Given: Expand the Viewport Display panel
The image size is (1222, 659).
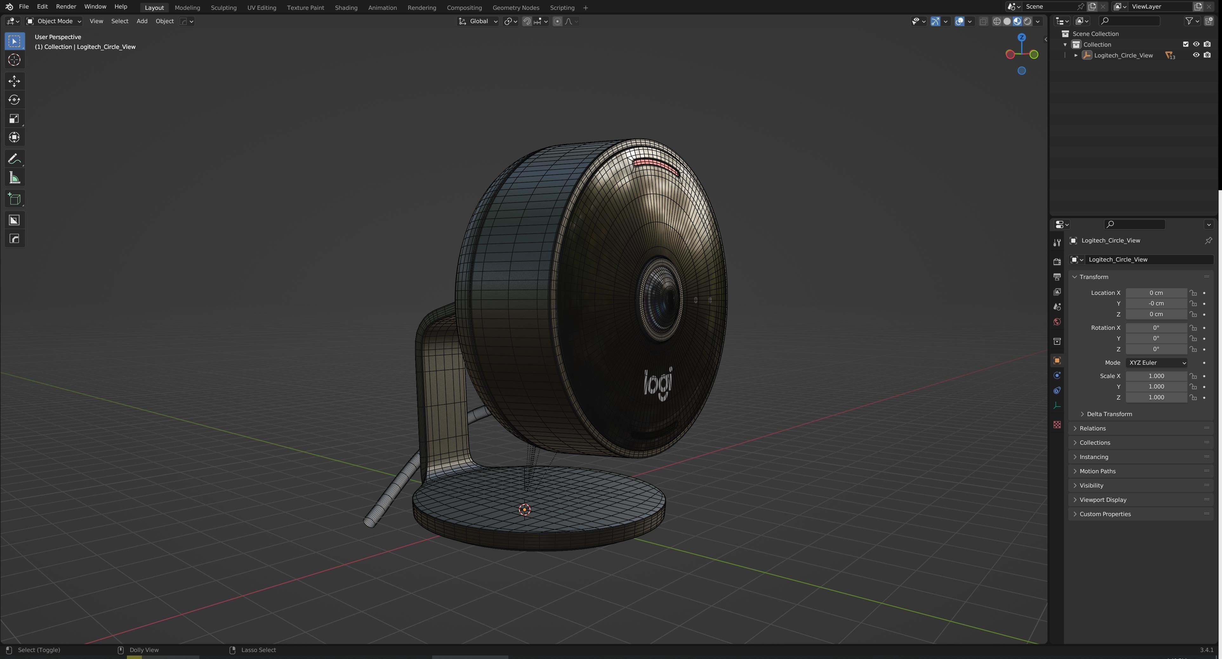Looking at the screenshot, I should [1102, 500].
